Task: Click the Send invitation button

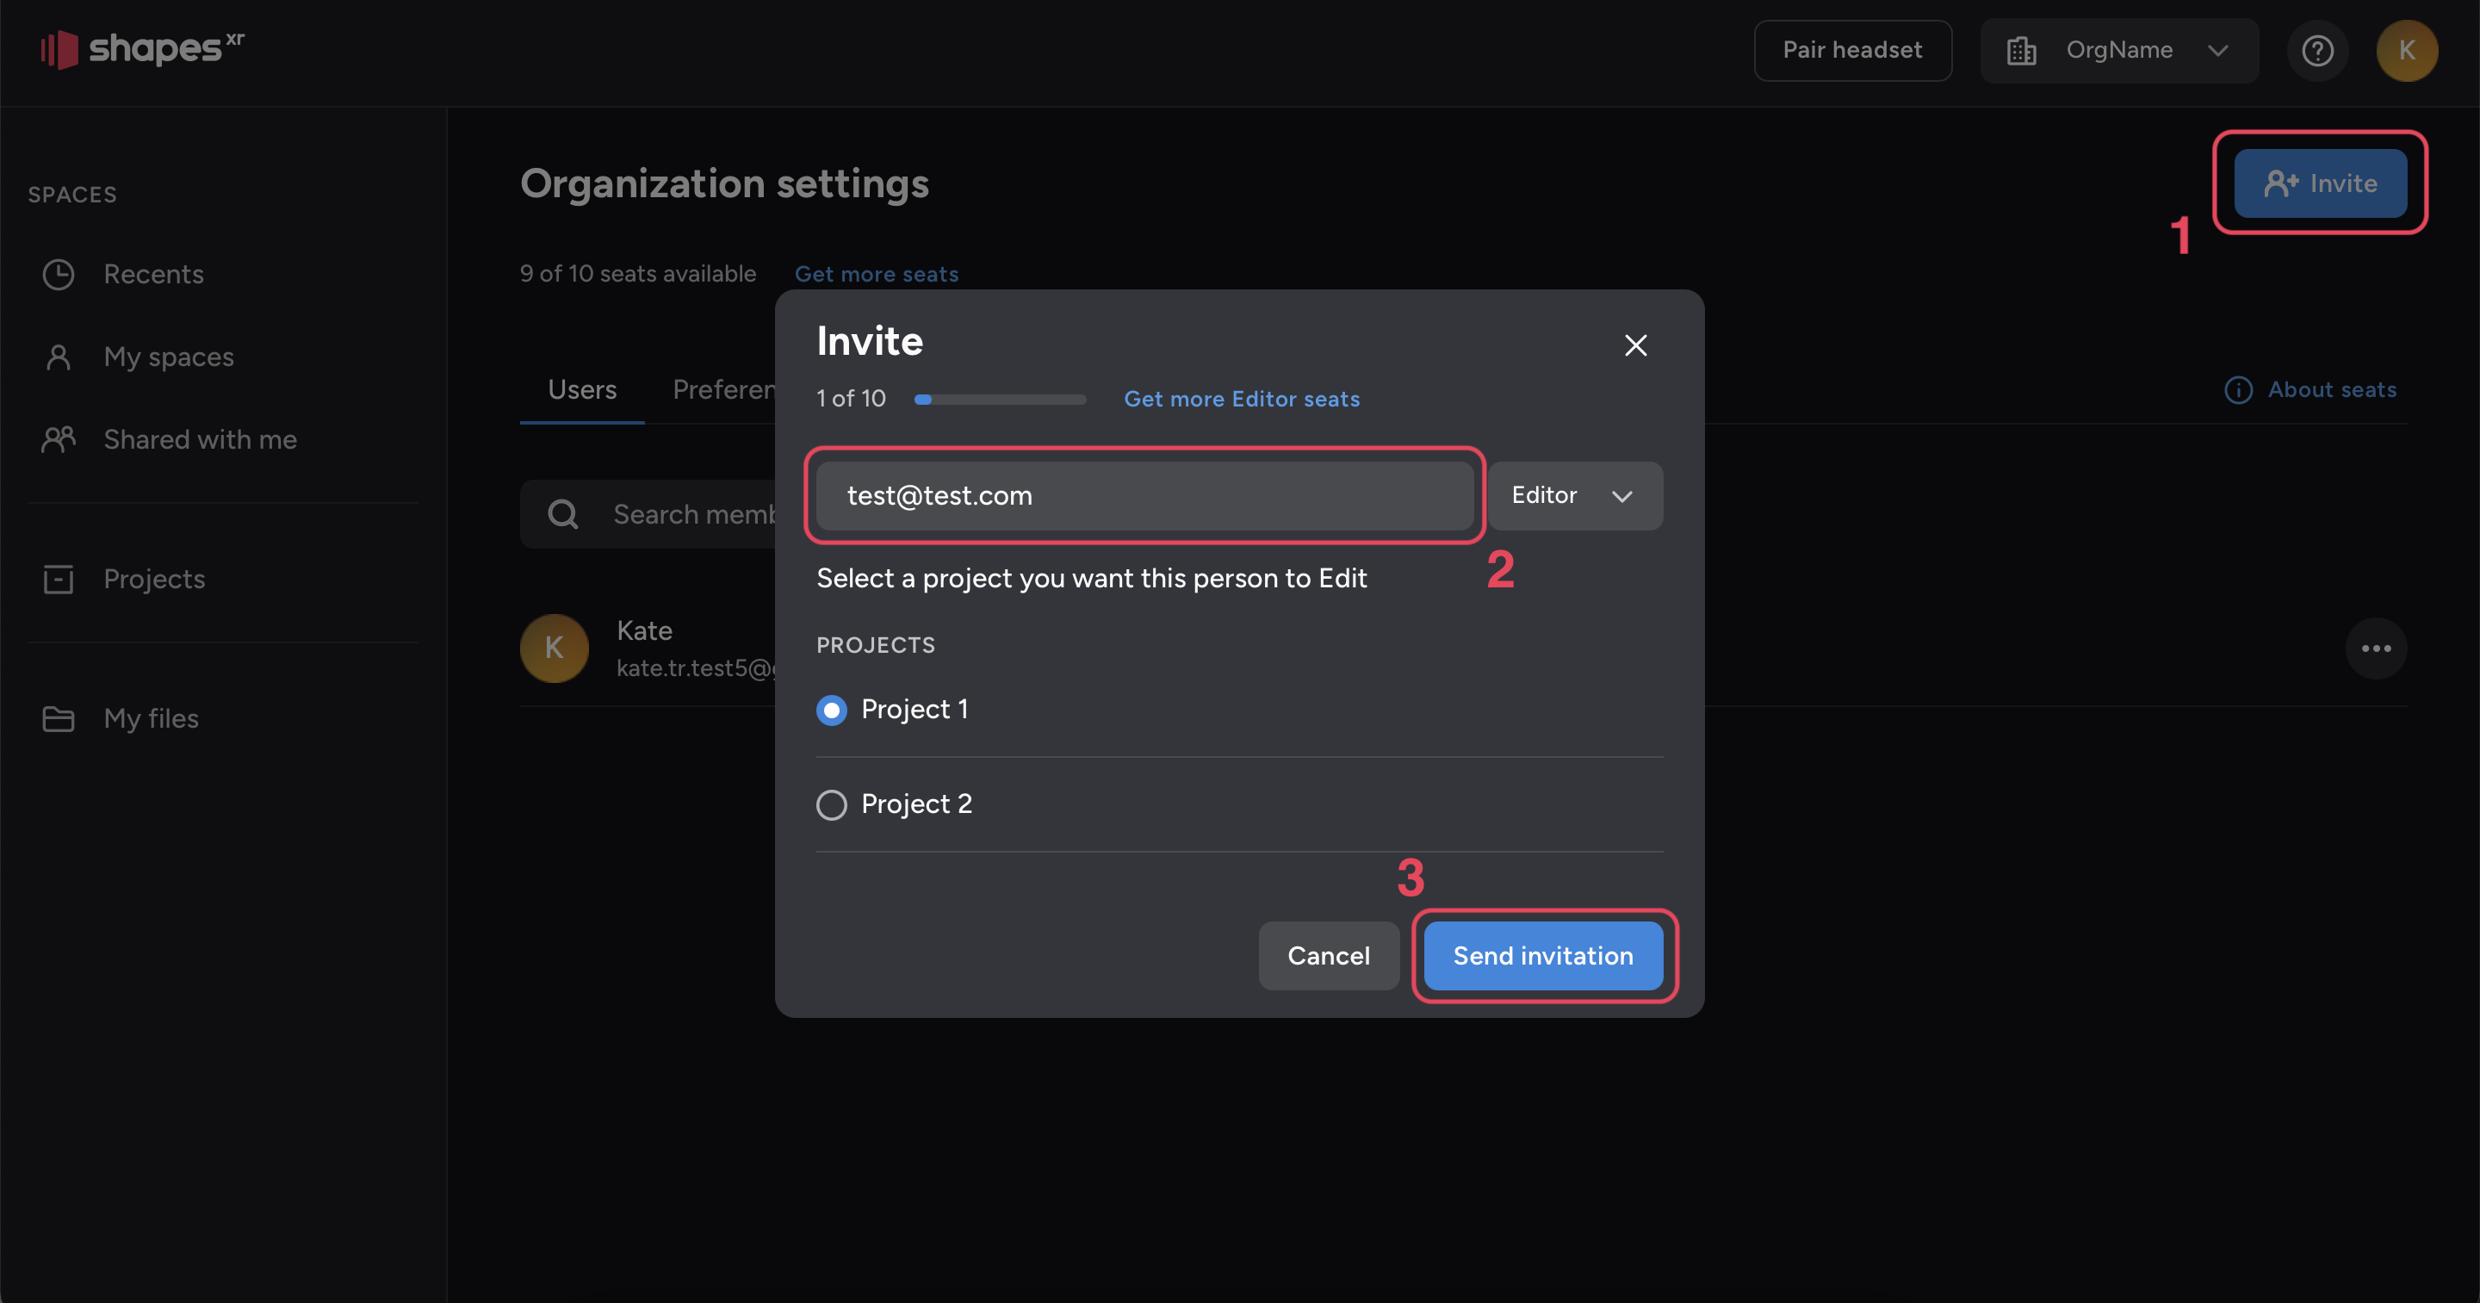Action: [x=1542, y=955]
